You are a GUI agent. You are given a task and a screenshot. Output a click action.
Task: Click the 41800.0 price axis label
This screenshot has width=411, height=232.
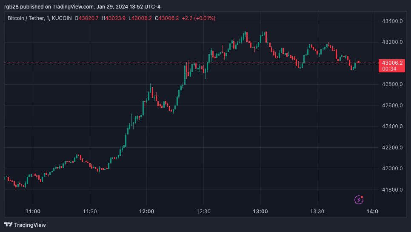392,190
